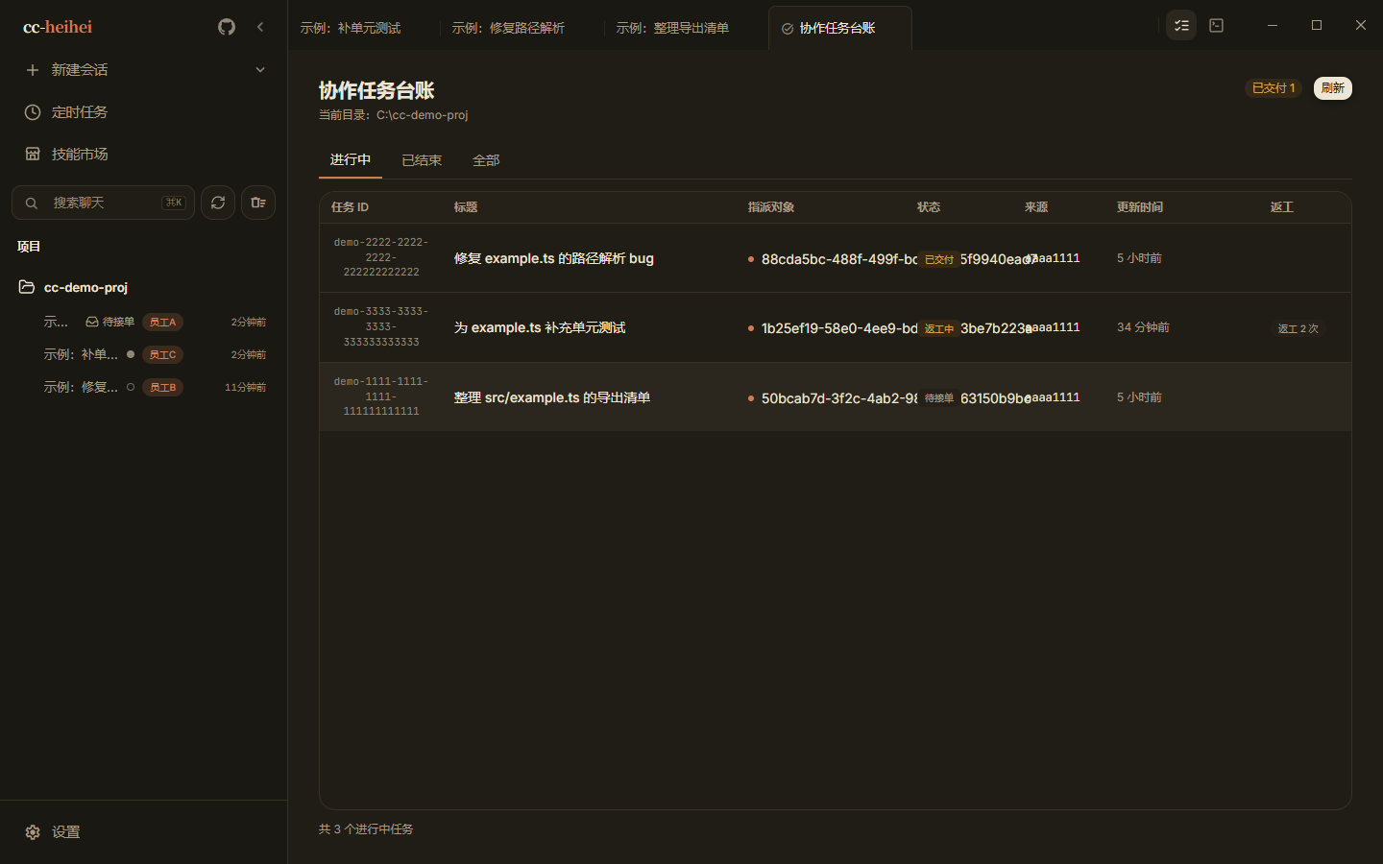Refresh the chat list in sidebar
1383x864 pixels.
218,203
